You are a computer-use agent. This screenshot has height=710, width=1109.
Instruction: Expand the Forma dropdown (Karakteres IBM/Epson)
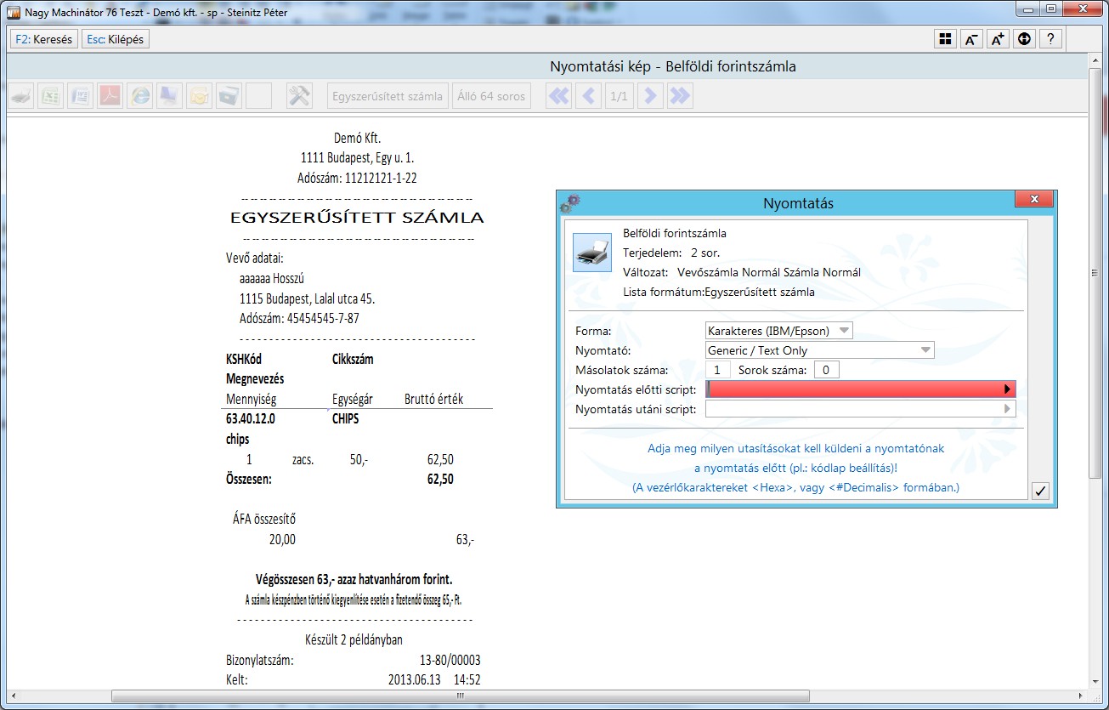[843, 331]
